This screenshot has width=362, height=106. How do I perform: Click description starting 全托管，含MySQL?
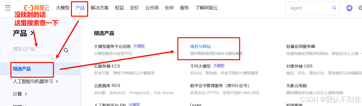136,93
